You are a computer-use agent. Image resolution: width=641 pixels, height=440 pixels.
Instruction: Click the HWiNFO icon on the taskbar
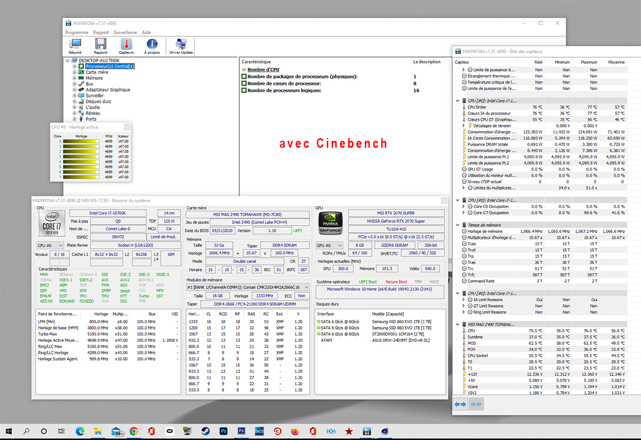pos(368,430)
